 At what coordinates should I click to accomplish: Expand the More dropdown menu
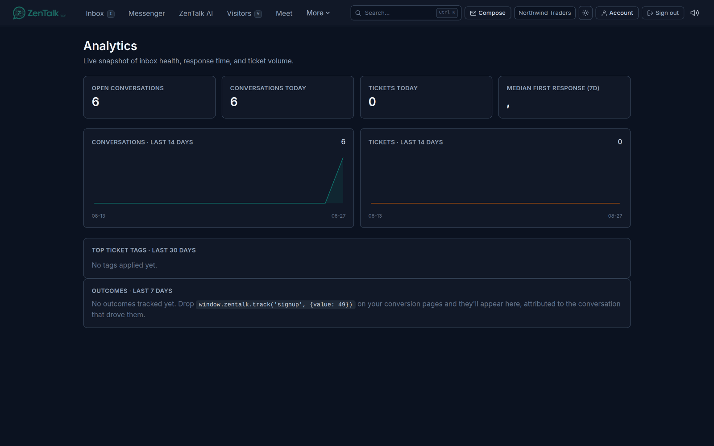(x=318, y=13)
